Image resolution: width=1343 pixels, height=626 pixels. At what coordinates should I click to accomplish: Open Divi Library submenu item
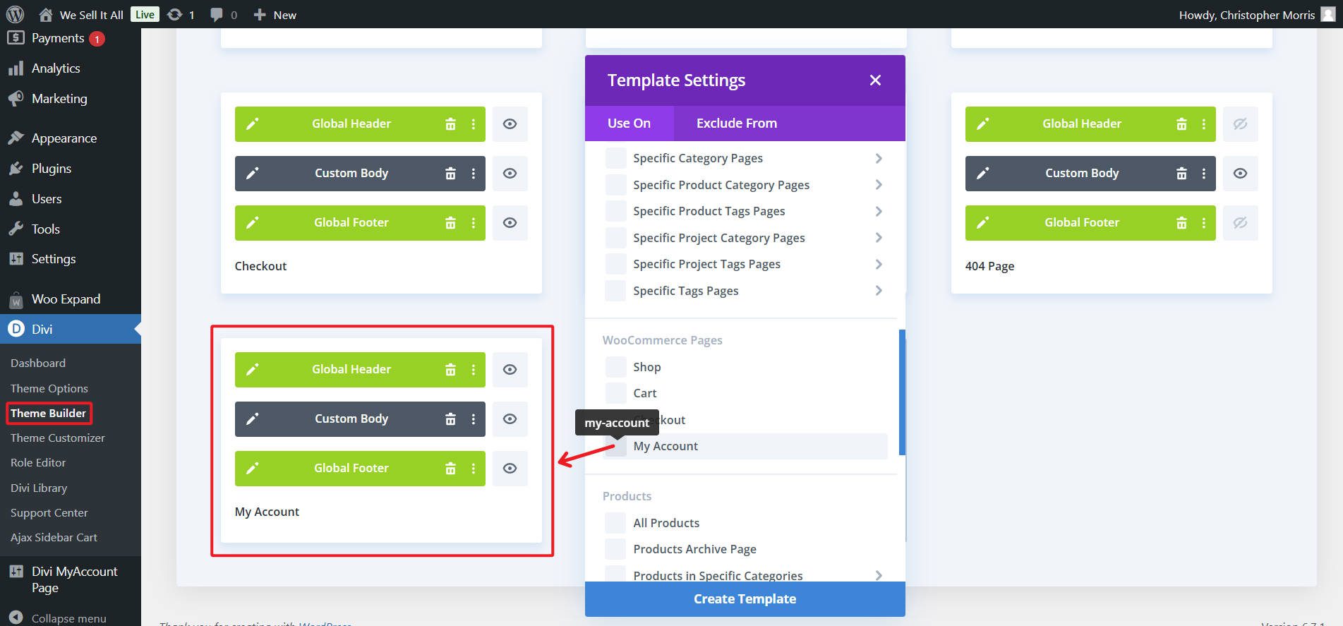[x=39, y=488]
